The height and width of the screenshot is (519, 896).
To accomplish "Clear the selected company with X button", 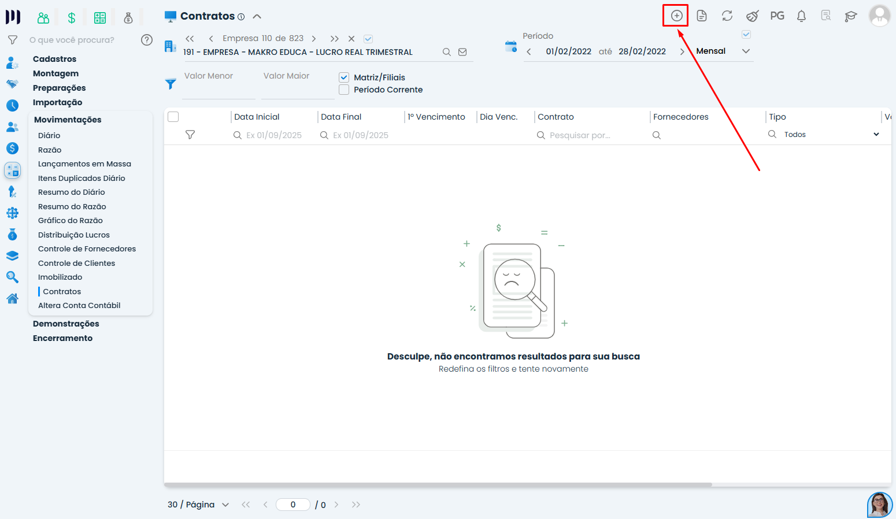I will (351, 39).
